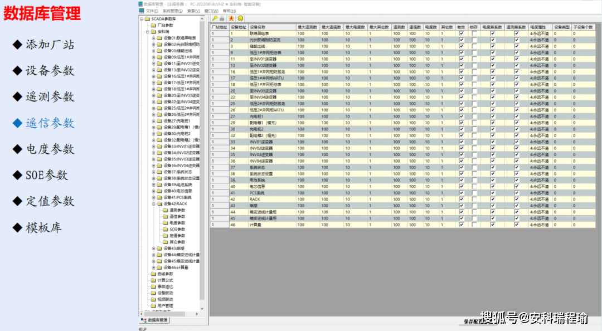This screenshot has height=331, width=602.
Task: Click the 事故追忆 folder icon
Action: pos(154,286)
